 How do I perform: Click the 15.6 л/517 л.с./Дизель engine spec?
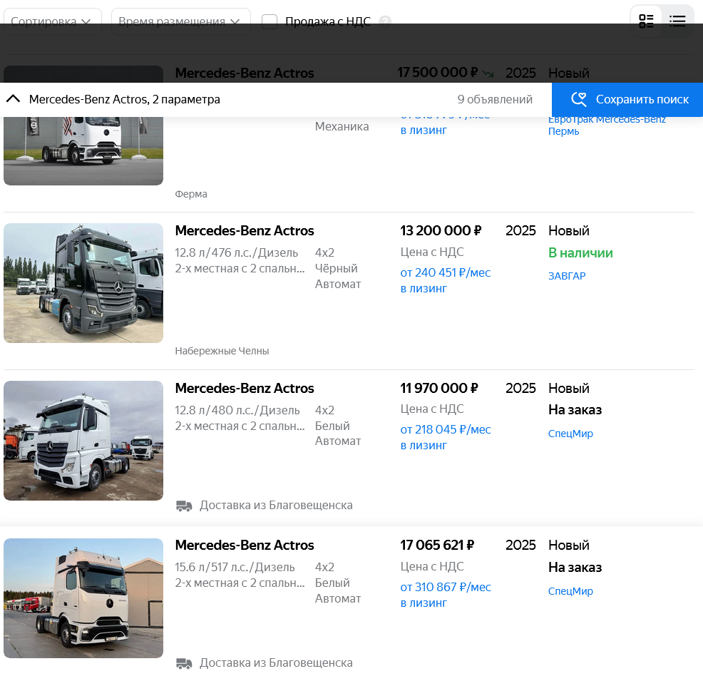tap(235, 567)
